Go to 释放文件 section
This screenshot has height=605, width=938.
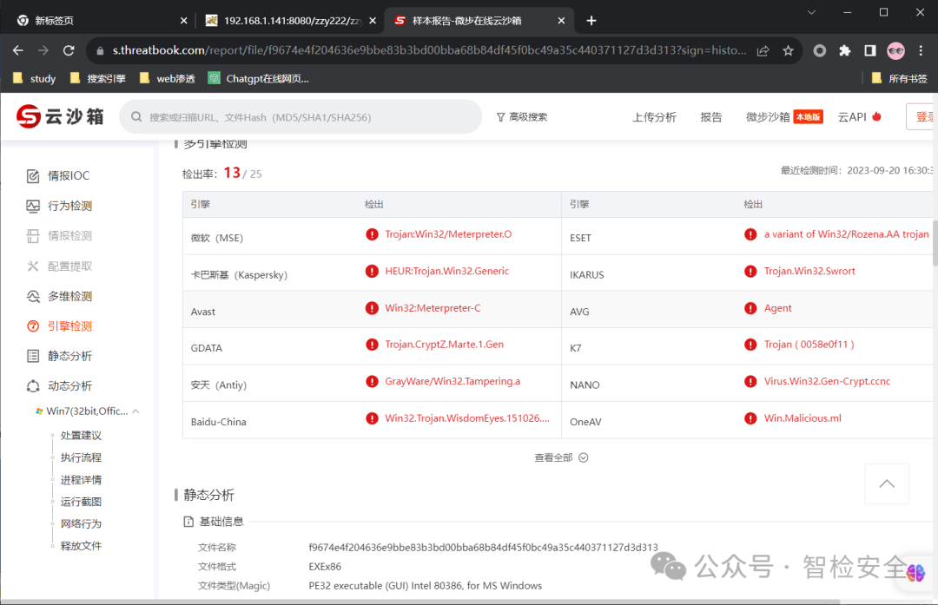pos(81,545)
